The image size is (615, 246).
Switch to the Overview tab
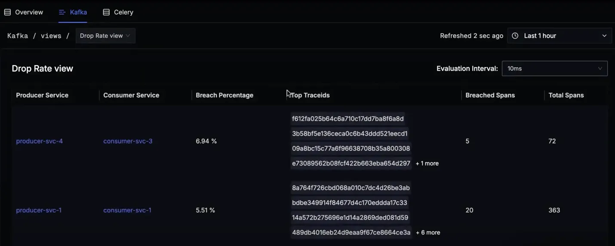pyautogui.click(x=24, y=12)
